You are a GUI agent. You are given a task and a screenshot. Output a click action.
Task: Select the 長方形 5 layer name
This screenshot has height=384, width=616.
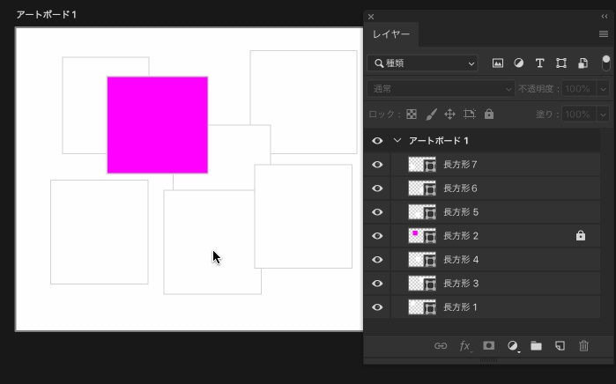tap(461, 212)
